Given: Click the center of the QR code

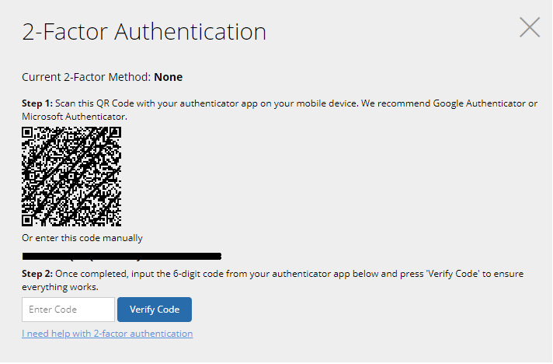Looking at the screenshot, I should point(71,176).
